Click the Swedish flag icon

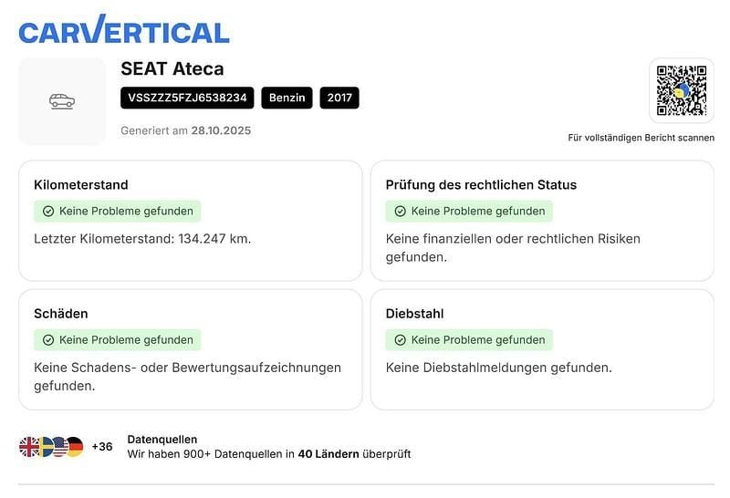point(44,447)
